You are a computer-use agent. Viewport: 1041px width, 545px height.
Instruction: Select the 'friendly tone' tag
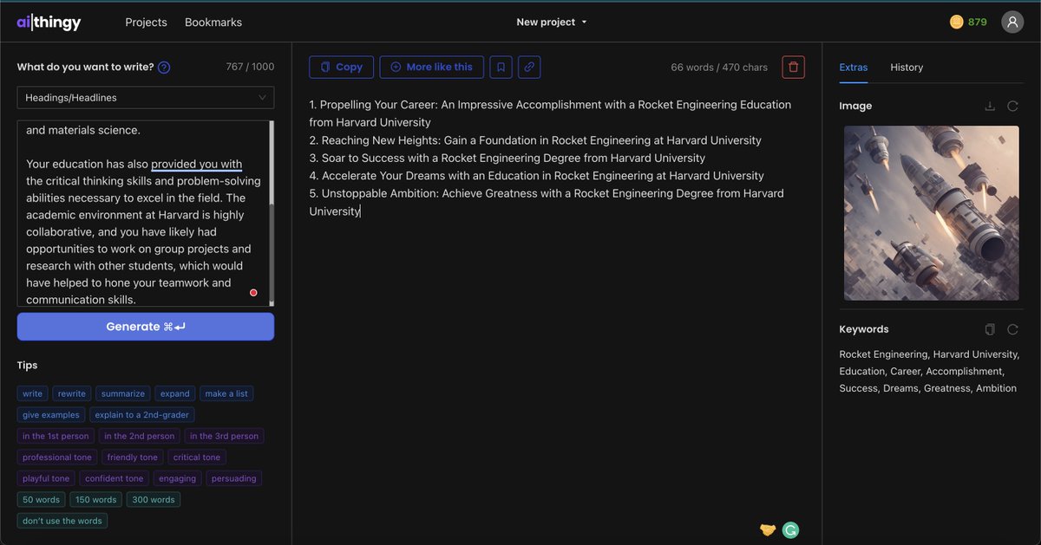tap(133, 457)
